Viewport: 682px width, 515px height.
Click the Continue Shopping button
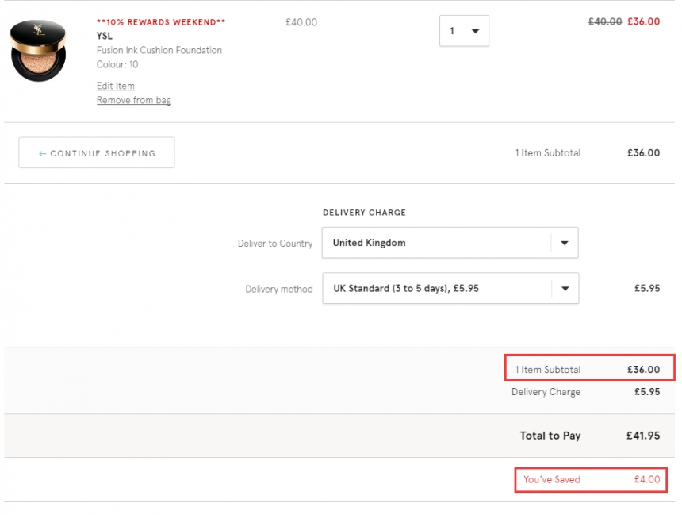[97, 153]
